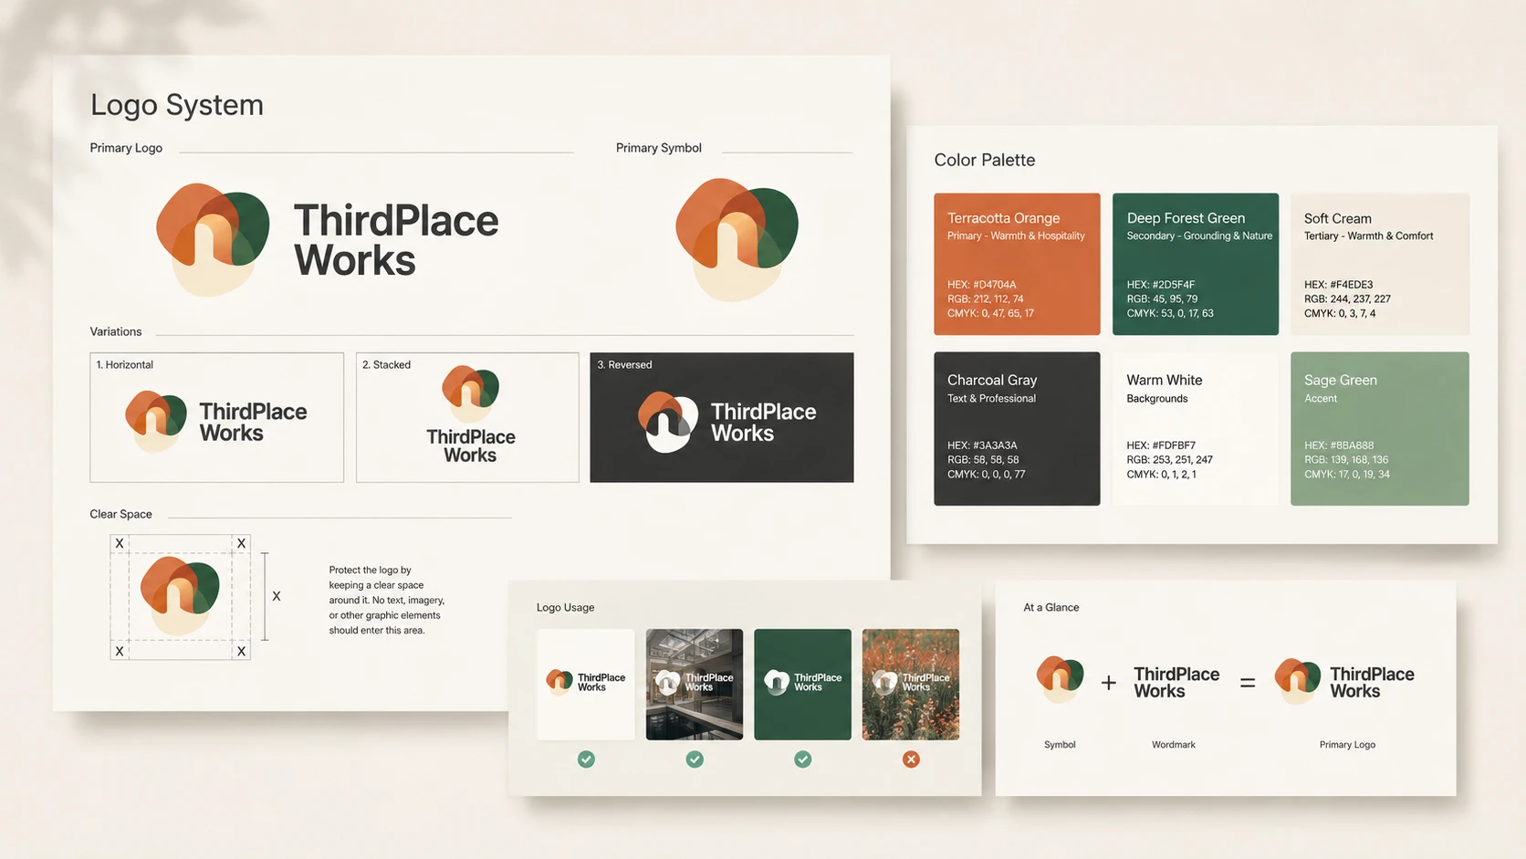Pick the Soft Cream swatch

[1380, 264]
